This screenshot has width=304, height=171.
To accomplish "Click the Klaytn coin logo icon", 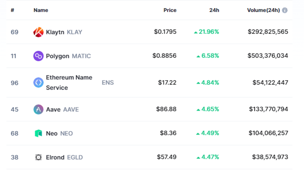I will (x=39, y=32).
